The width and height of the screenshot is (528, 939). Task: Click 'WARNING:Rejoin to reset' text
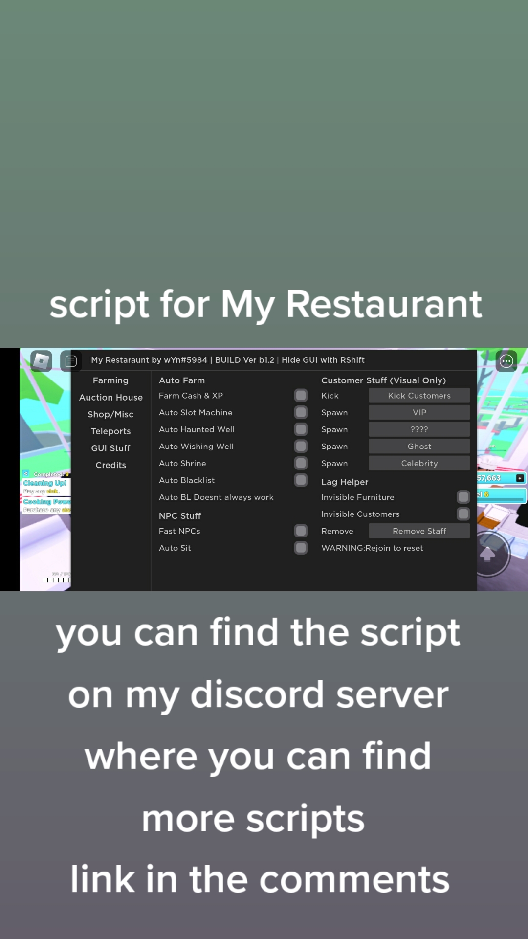click(372, 548)
